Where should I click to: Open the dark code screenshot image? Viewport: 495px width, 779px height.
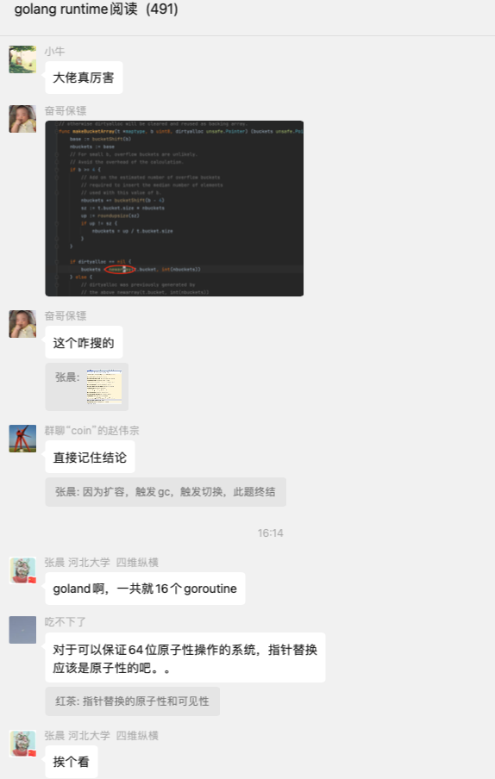pos(174,209)
